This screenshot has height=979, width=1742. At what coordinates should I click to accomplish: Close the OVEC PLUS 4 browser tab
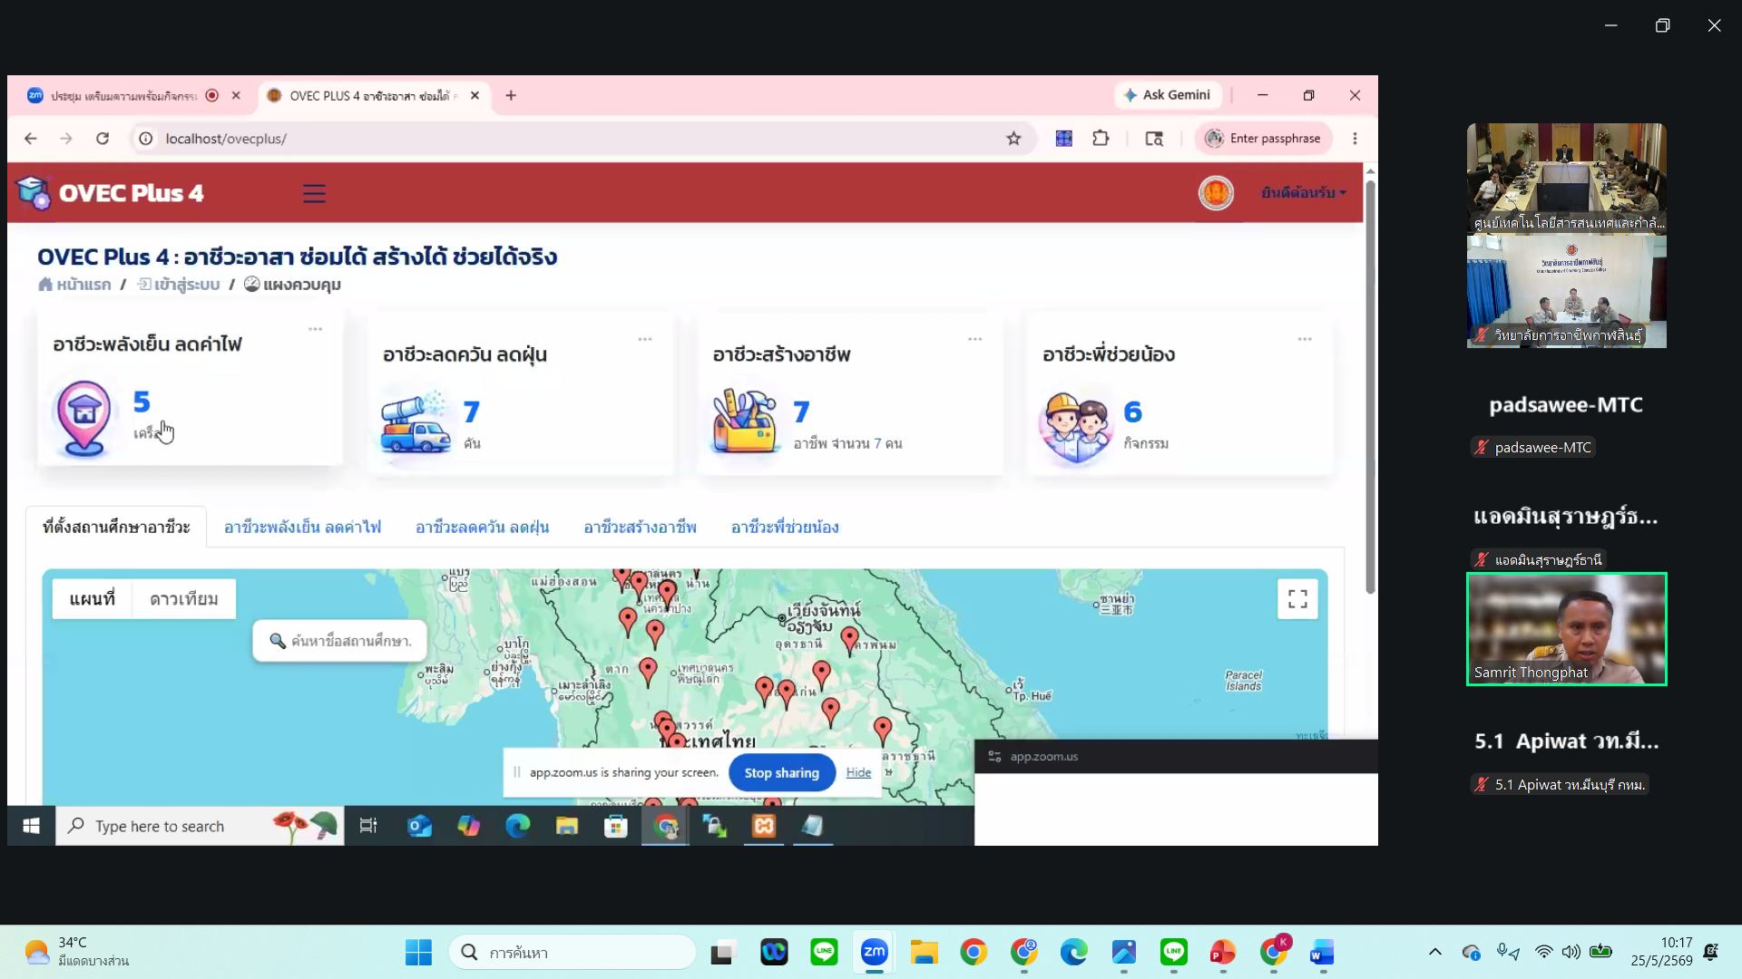pos(475,96)
